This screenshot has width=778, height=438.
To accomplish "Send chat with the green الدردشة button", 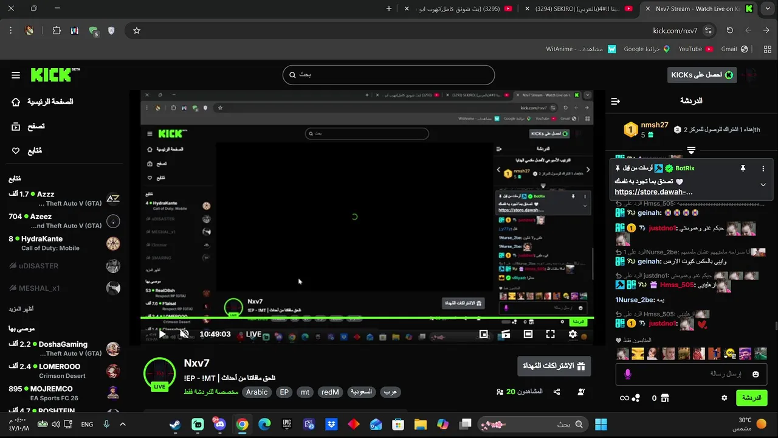I will click(x=751, y=398).
